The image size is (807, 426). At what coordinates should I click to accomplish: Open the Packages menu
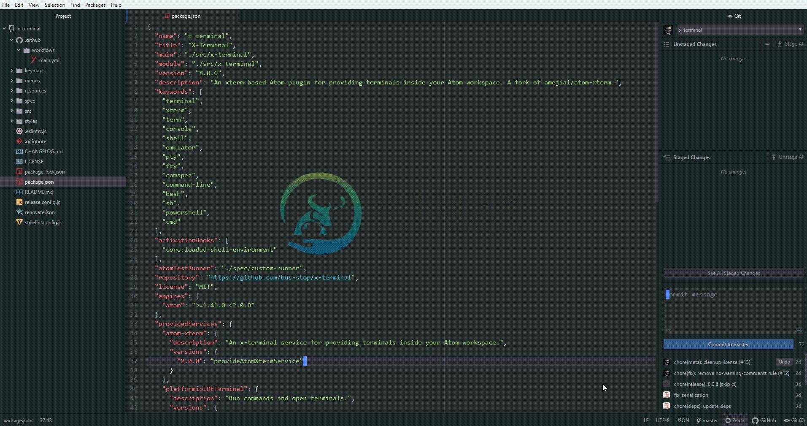95,5
